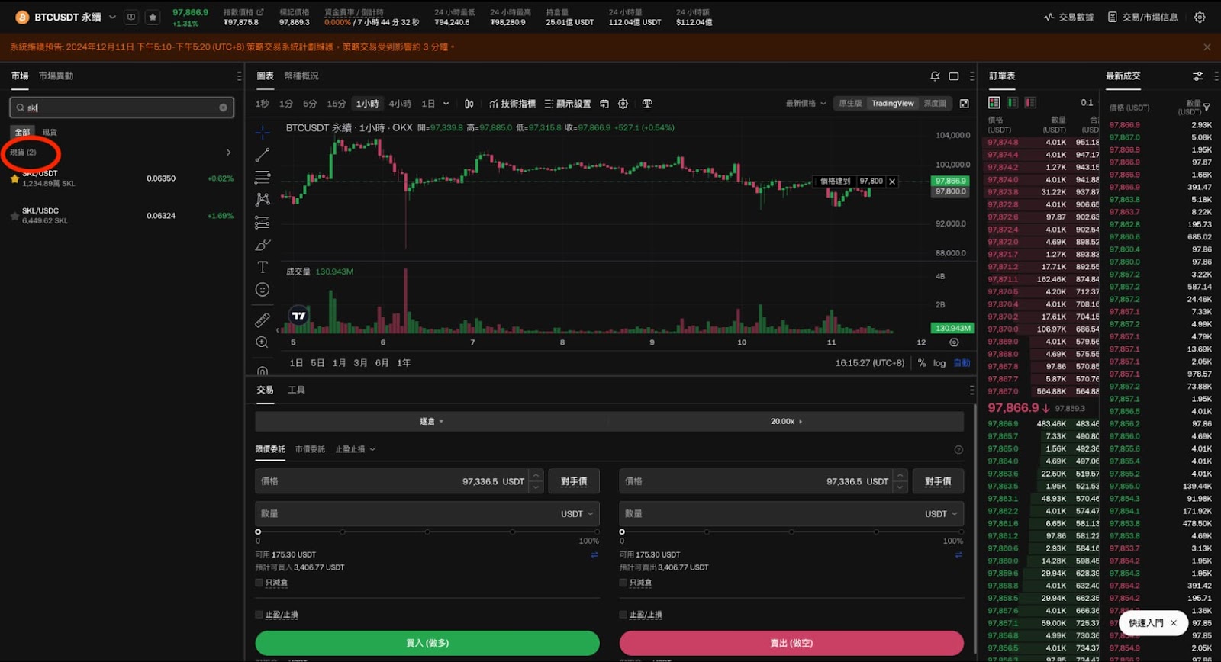Viewport: 1221px width, 662px height.
Task: Open the price alert bell icon
Action: (935, 76)
